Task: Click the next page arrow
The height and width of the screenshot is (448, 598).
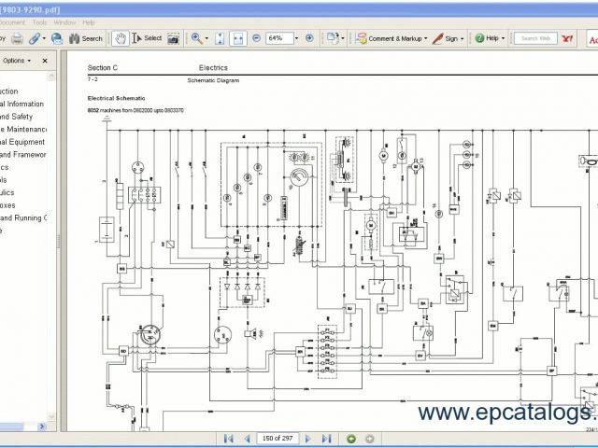Action: point(309,438)
